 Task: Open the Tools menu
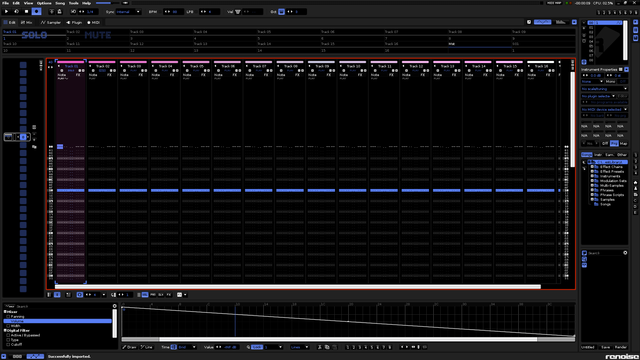pyautogui.click(x=73, y=3)
